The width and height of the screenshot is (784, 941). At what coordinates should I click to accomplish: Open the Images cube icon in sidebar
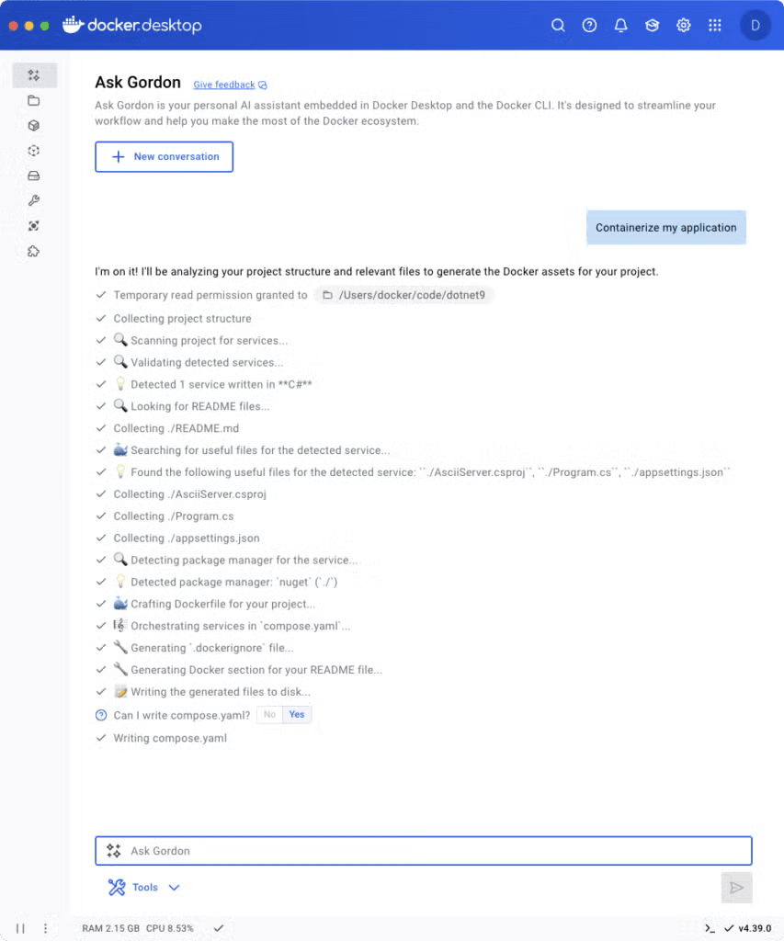click(x=34, y=125)
